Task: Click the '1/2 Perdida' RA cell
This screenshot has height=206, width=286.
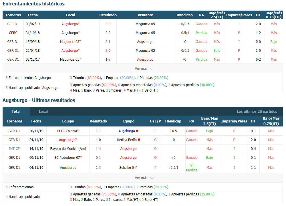Action: (192, 167)
